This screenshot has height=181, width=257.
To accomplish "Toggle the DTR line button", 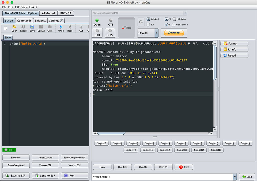I will point(97,33).
